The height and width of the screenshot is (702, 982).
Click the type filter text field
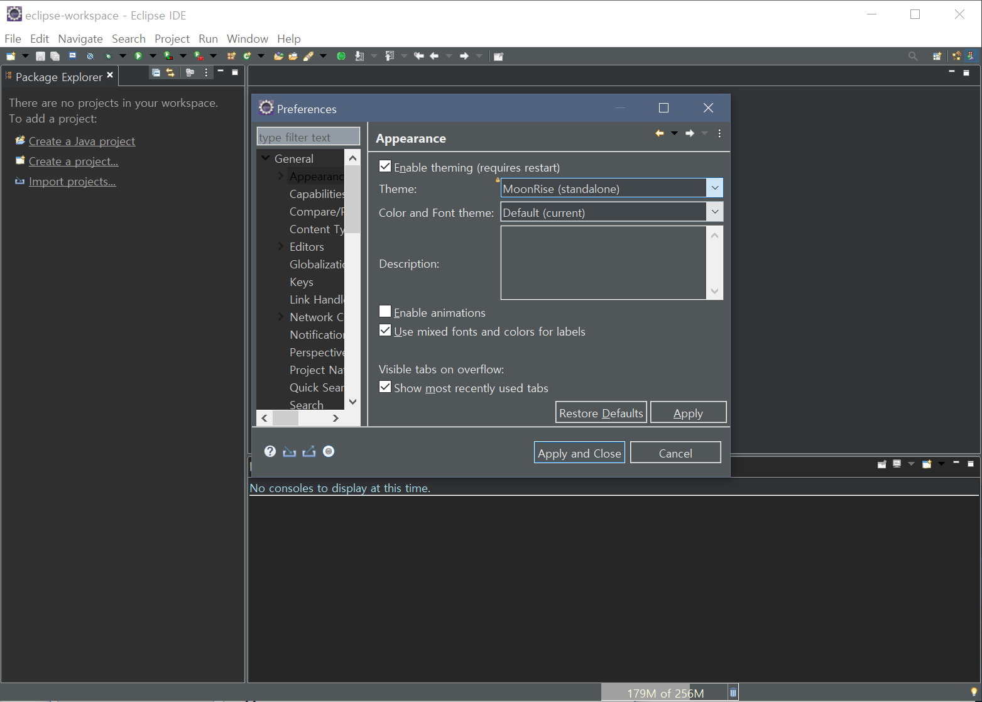tap(308, 136)
